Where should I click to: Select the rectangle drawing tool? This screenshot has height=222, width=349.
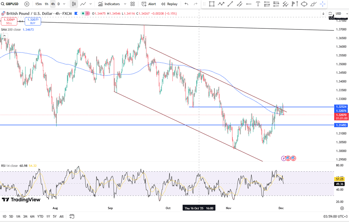coord(212,4)
